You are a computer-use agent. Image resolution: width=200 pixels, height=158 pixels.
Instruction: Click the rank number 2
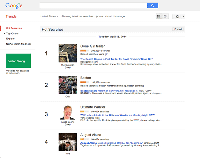pos(46,85)
